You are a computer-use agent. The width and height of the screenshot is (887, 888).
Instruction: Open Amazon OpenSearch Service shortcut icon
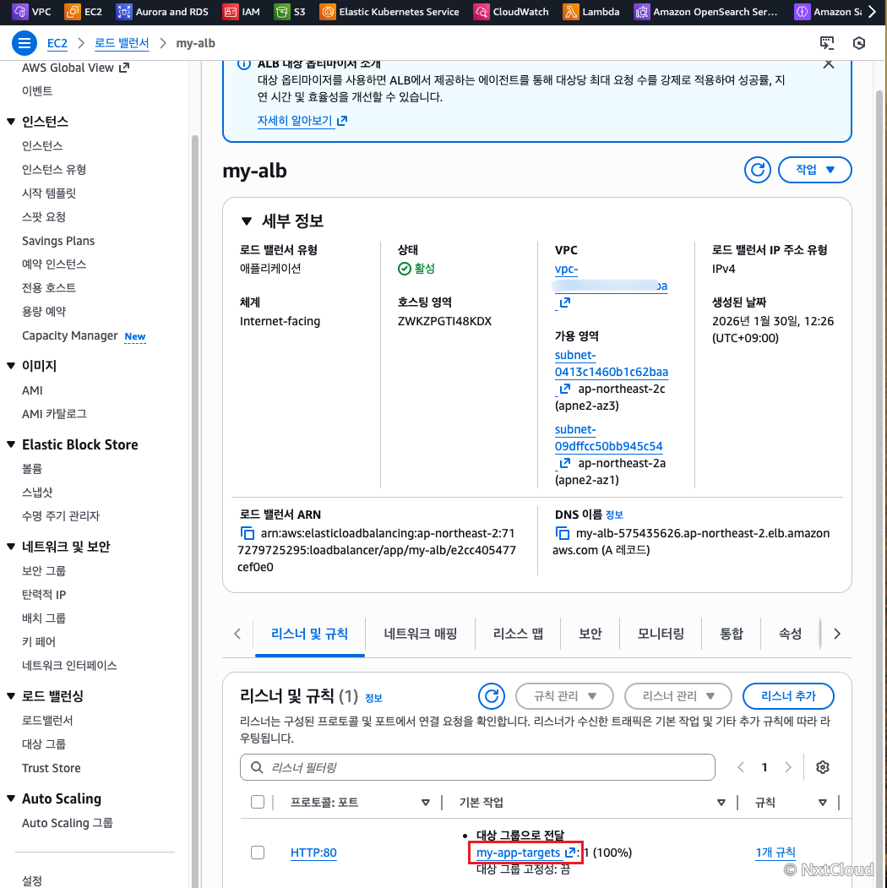click(641, 11)
